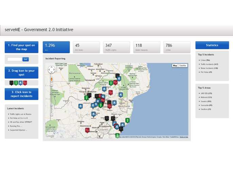Pan the map down with the bottom arrow

[52, 72]
